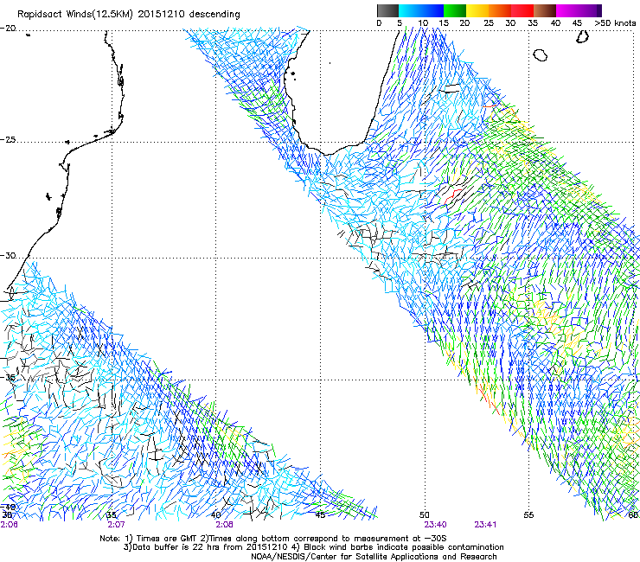Click the '-20' latitude label
The width and height of the screenshot is (640, 562).
pos(8,29)
